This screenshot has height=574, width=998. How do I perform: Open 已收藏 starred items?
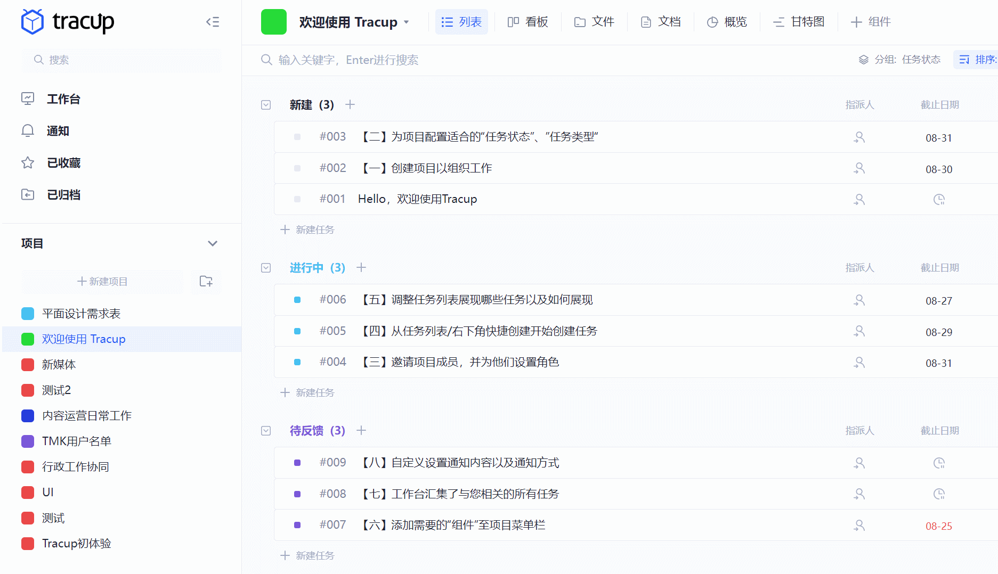tap(28, 163)
